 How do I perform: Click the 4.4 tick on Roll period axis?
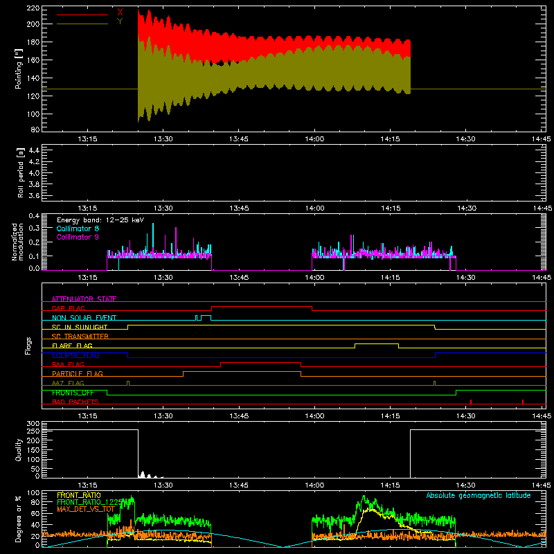[x=33, y=151]
